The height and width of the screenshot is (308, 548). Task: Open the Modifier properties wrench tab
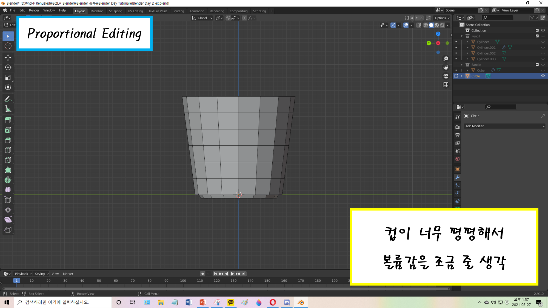[x=457, y=177]
